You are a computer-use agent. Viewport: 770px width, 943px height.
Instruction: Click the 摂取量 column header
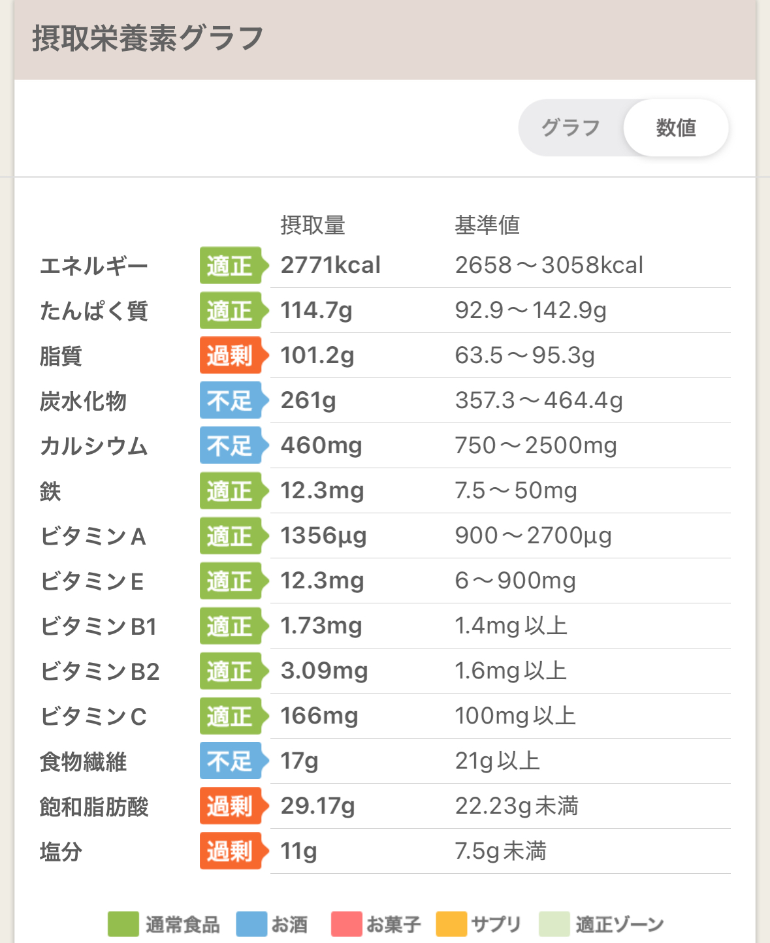pyautogui.click(x=313, y=225)
